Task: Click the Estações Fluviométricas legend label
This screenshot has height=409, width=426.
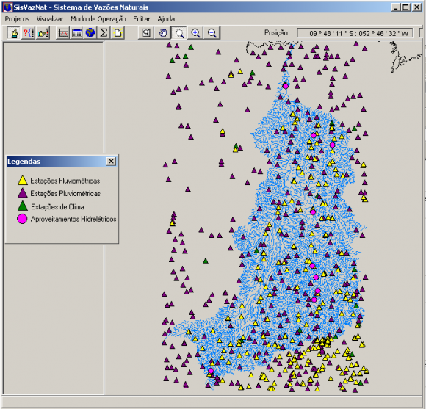Action: [x=65, y=181]
